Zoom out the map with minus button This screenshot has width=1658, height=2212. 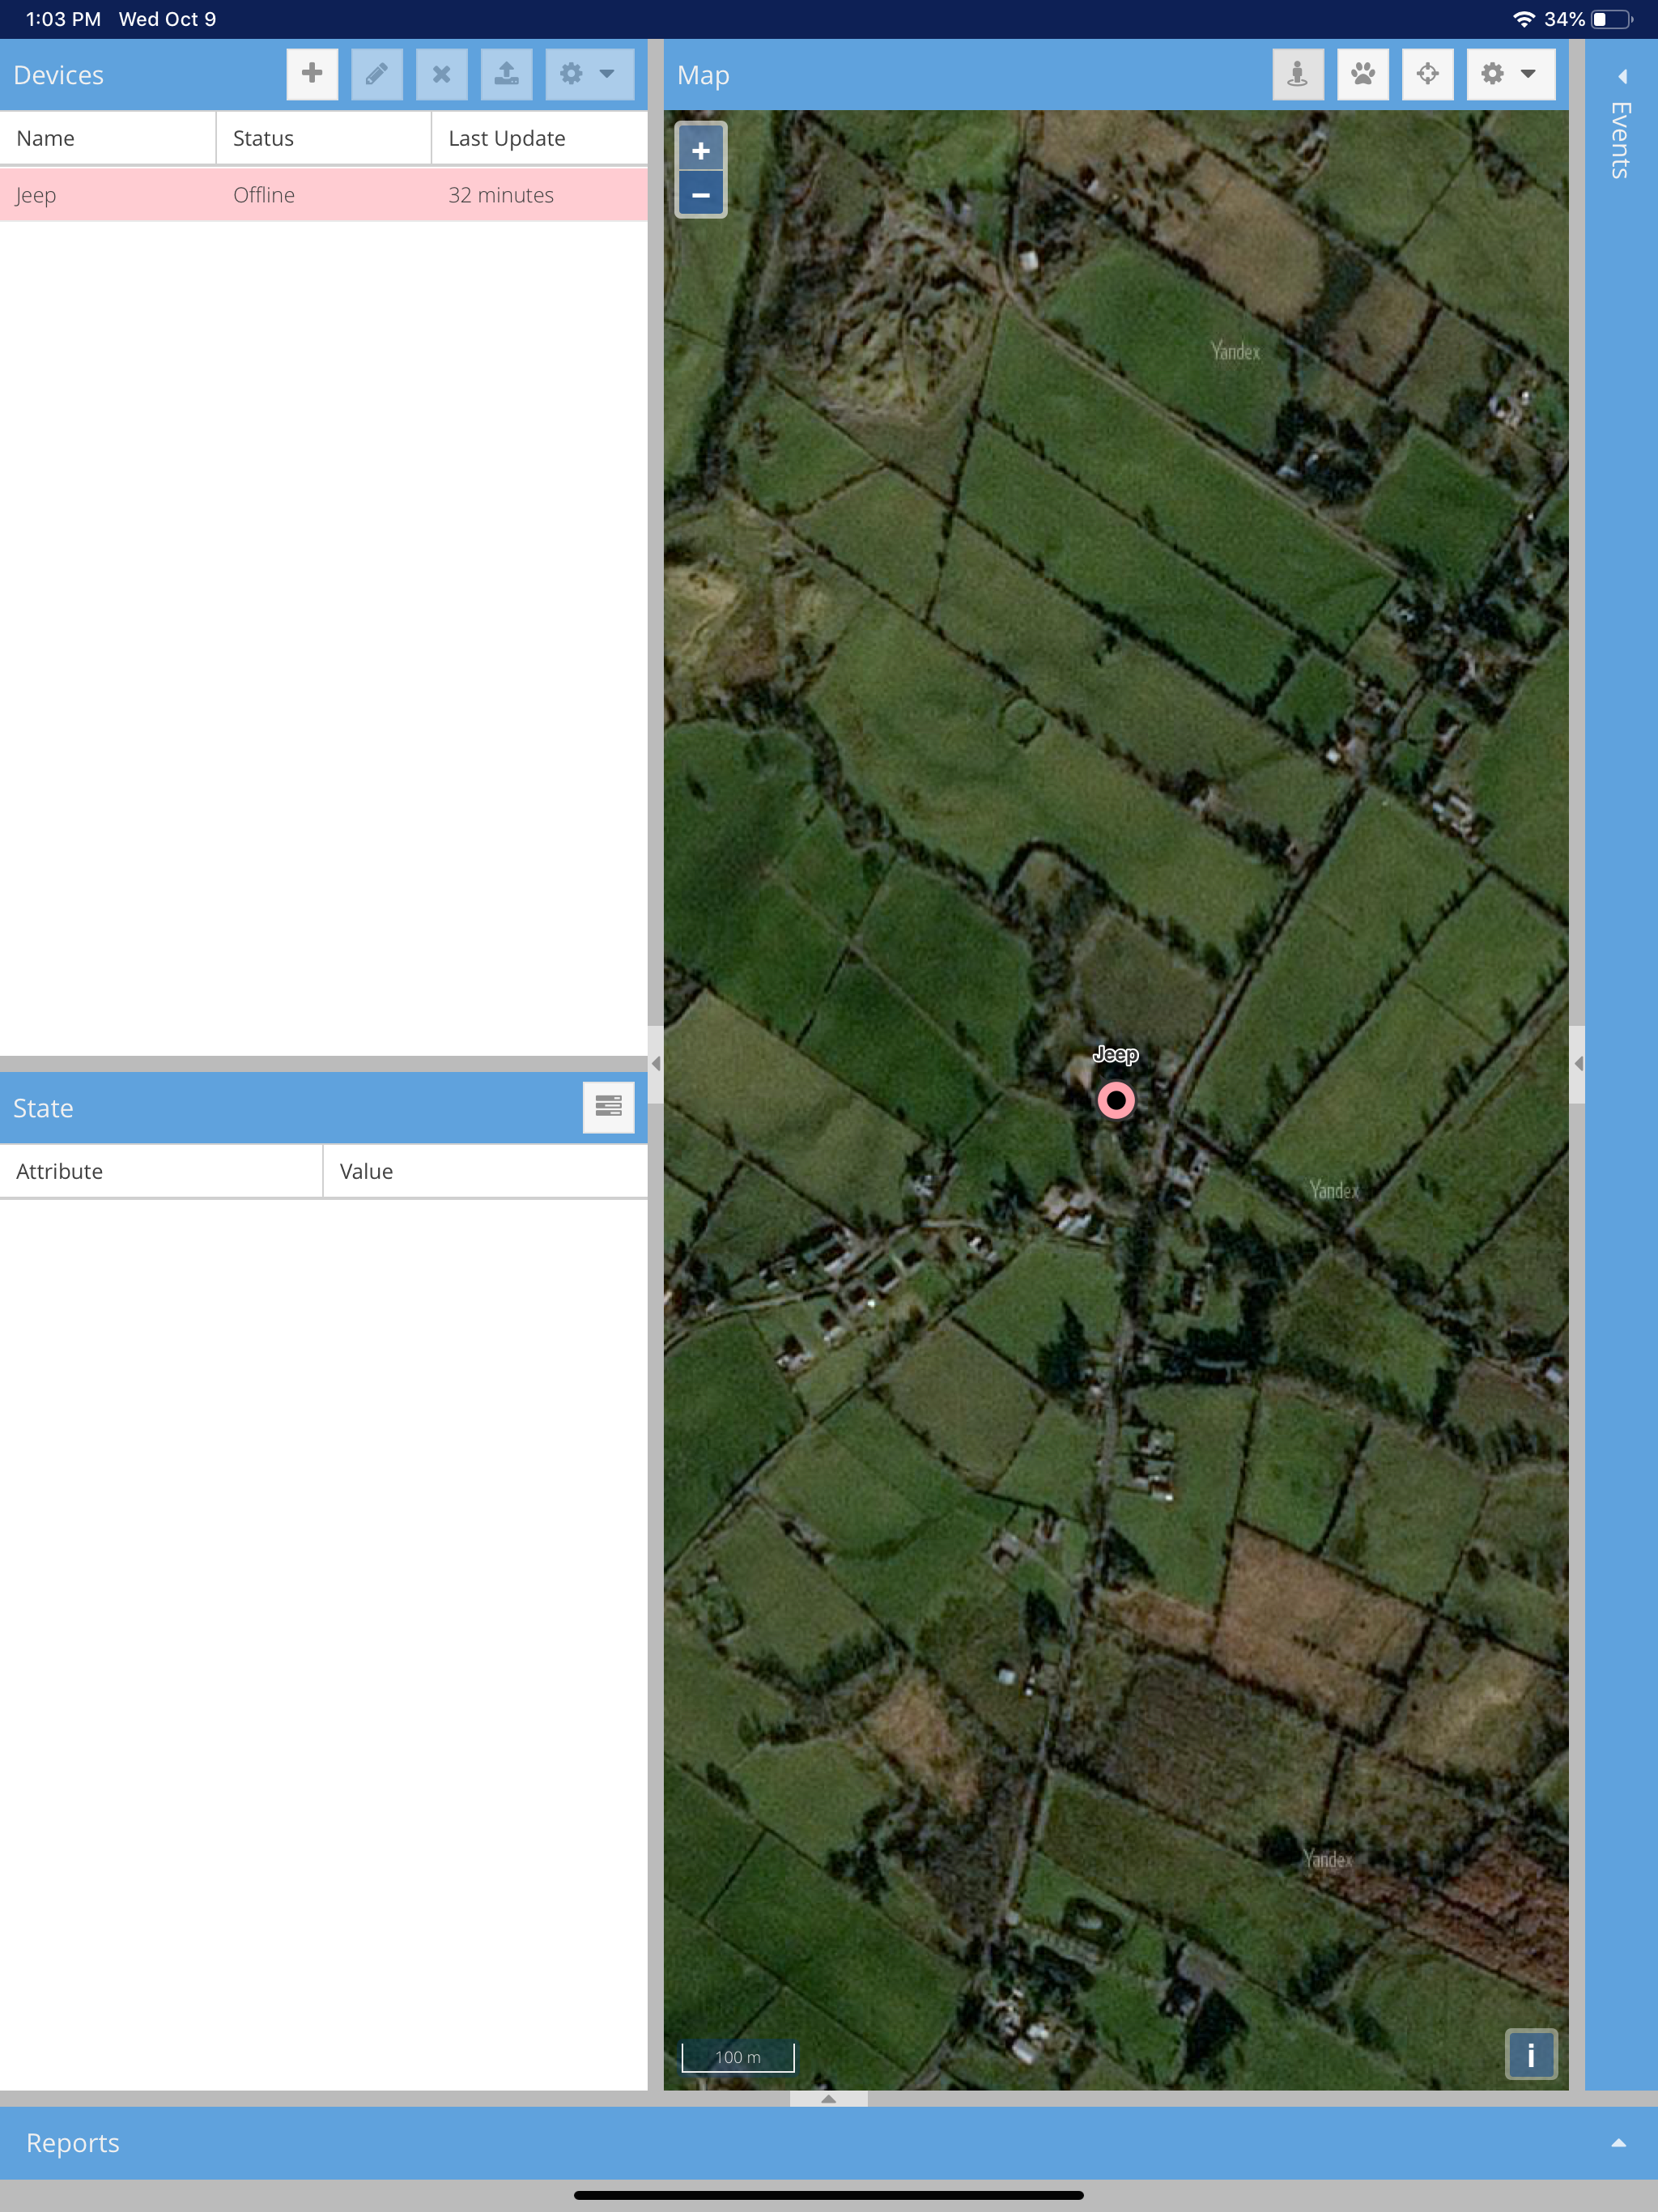click(701, 194)
